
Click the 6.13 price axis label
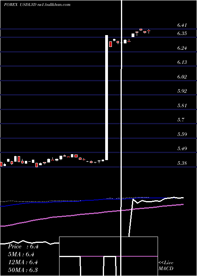point(182,62)
